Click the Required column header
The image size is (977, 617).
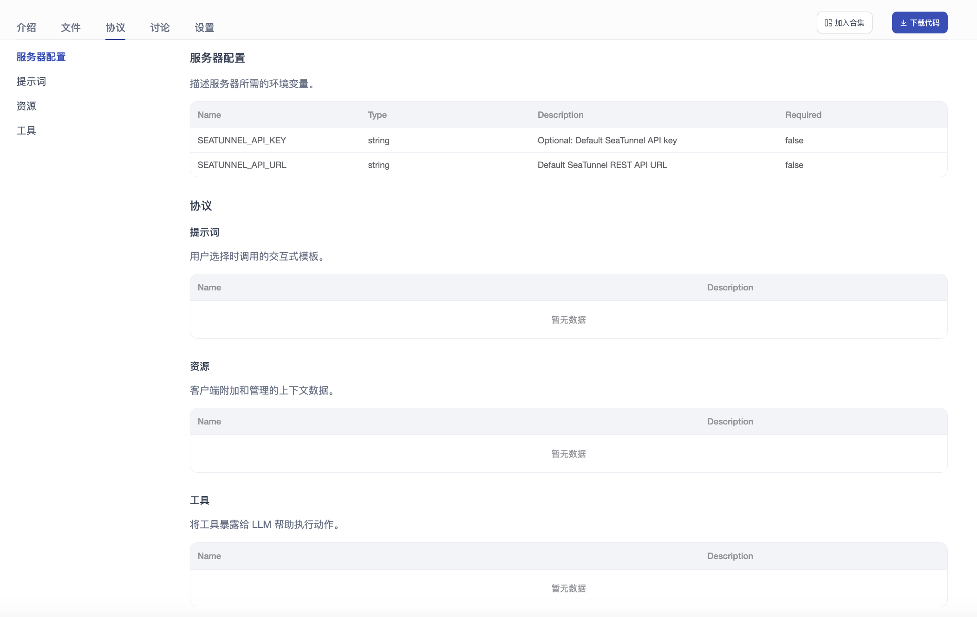point(803,115)
